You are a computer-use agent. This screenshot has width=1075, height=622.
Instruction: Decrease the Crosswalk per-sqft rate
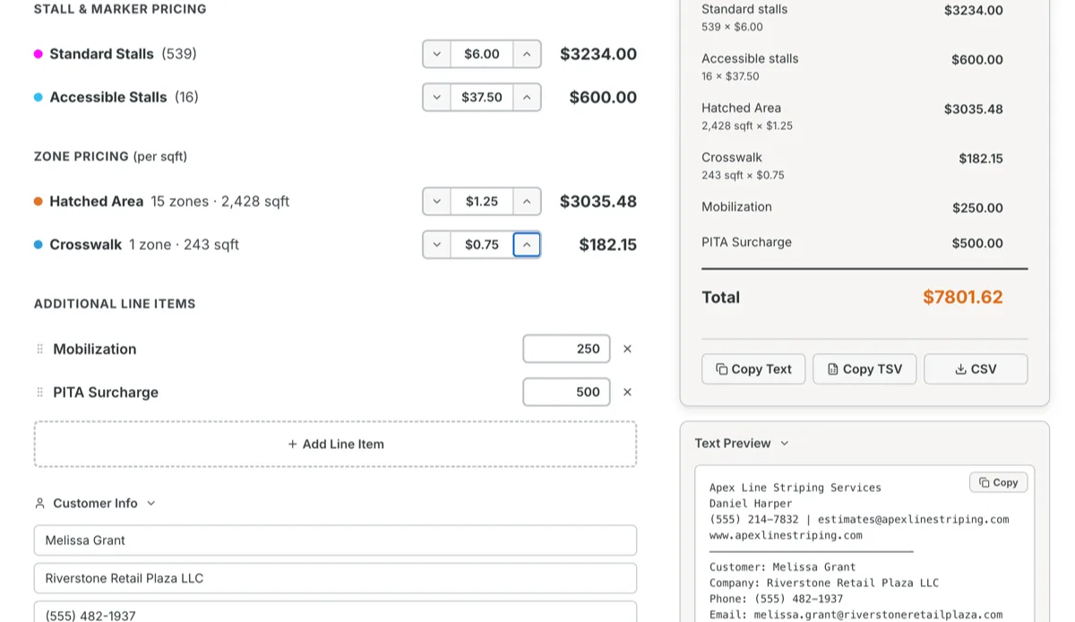tap(437, 244)
